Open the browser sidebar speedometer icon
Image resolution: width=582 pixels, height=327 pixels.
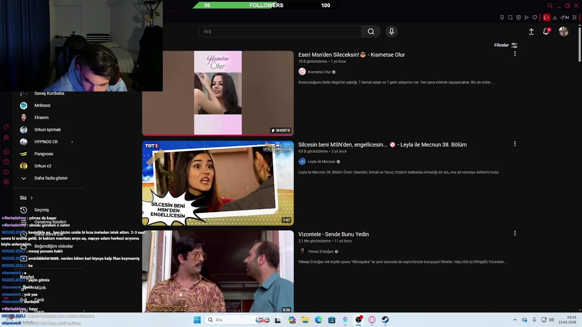(6, 127)
